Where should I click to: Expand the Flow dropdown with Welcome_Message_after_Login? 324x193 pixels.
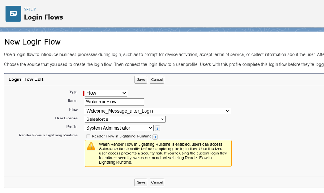[x=157, y=111]
